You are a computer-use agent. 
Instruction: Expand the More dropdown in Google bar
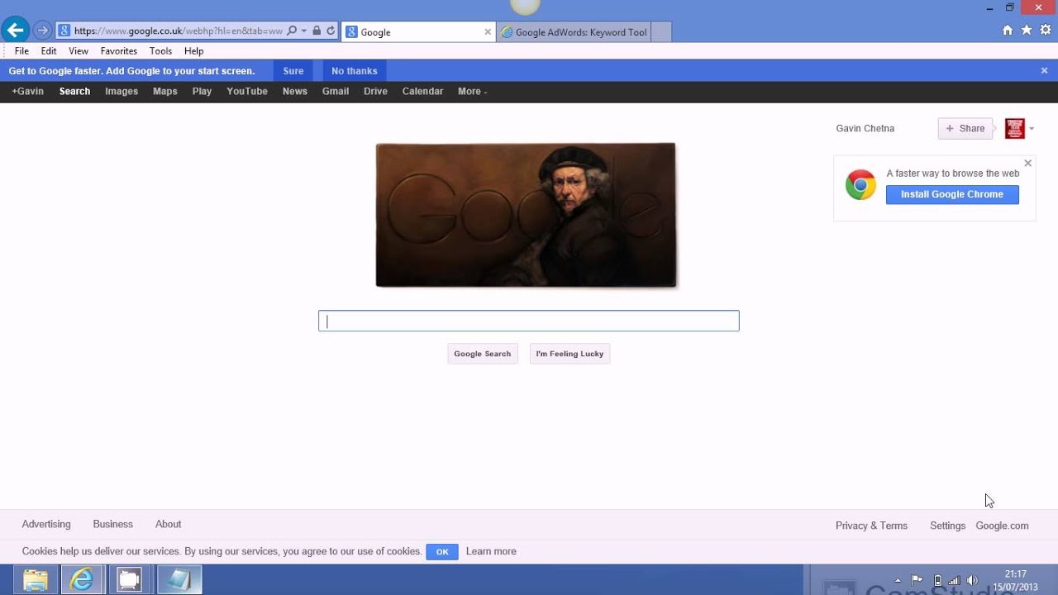[x=472, y=92]
